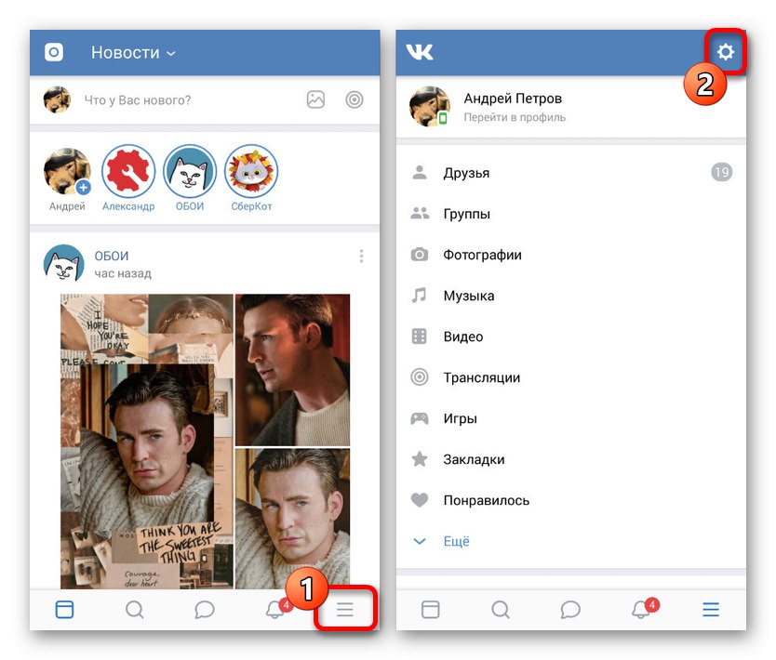Open Видео menu item
This screenshot has width=776, height=660.
(571, 337)
